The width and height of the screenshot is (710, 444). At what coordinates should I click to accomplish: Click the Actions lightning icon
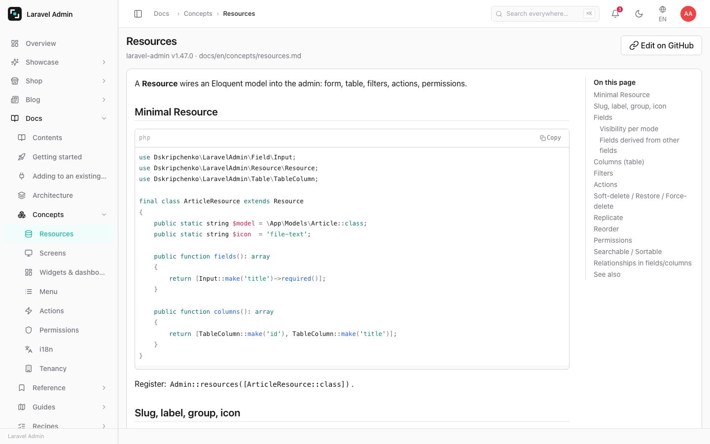[x=29, y=311]
